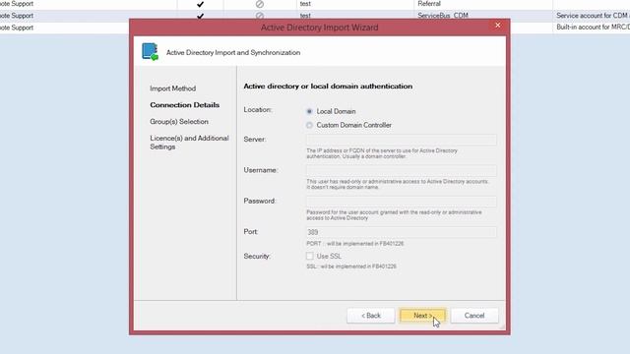This screenshot has width=630, height=354.
Task: Go to the Import Method step
Action: pos(173,88)
